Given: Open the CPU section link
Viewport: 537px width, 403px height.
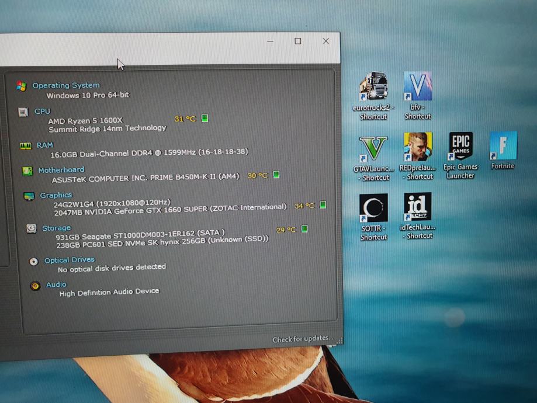Looking at the screenshot, I should tap(42, 112).
